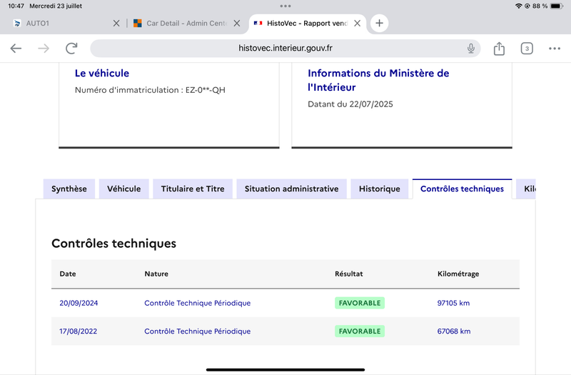
Task: Tap the FAVORABLE badge for 17/08/2022
Action: coord(360,331)
